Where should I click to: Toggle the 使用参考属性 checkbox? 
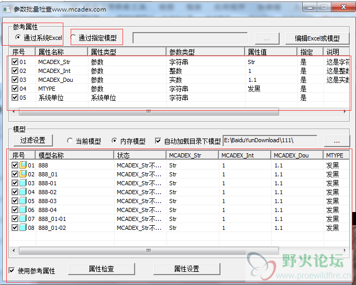(x=12, y=270)
